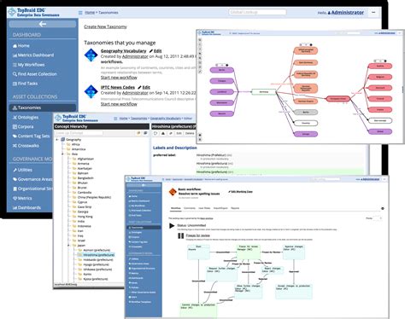Collapse the sidebar with the back arrow
The image size is (405, 319).
pyautogui.click(x=43, y=24)
